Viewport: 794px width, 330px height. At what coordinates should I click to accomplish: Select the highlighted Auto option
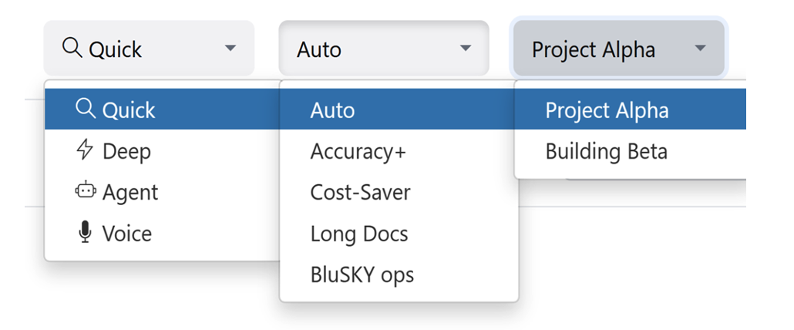point(332,110)
